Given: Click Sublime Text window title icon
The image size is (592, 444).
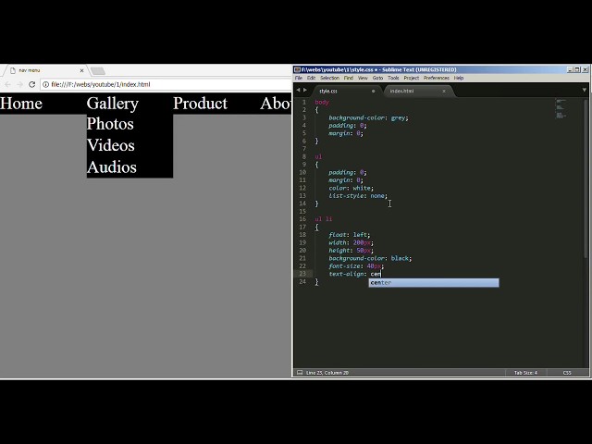Looking at the screenshot, I should (297, 69).
